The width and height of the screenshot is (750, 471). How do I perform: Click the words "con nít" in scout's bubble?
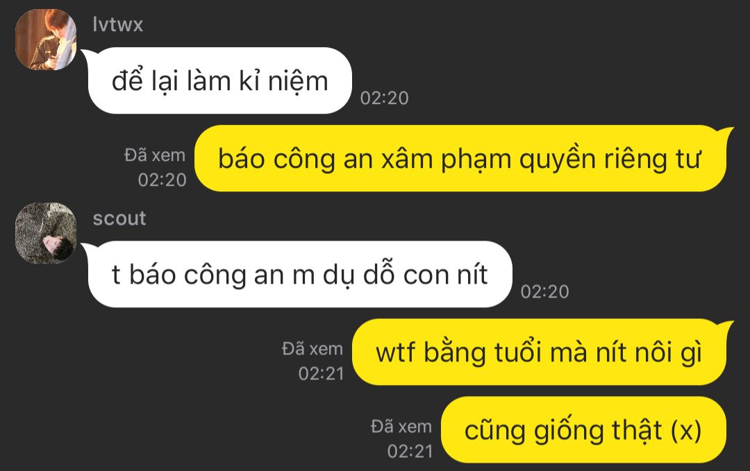click(445, 275)
